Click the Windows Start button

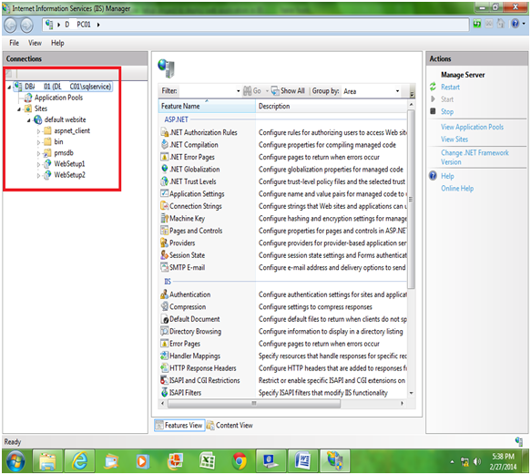click(15, 461)
